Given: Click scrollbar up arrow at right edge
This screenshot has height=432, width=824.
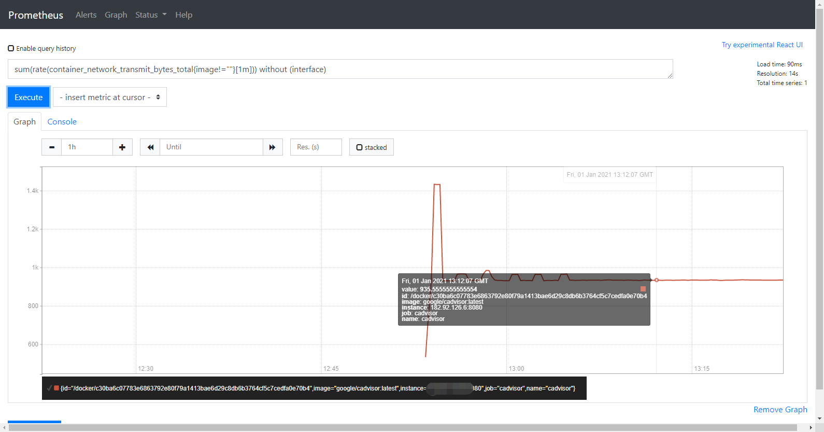Looking at the screenshot, I should [x=819, y=3].
